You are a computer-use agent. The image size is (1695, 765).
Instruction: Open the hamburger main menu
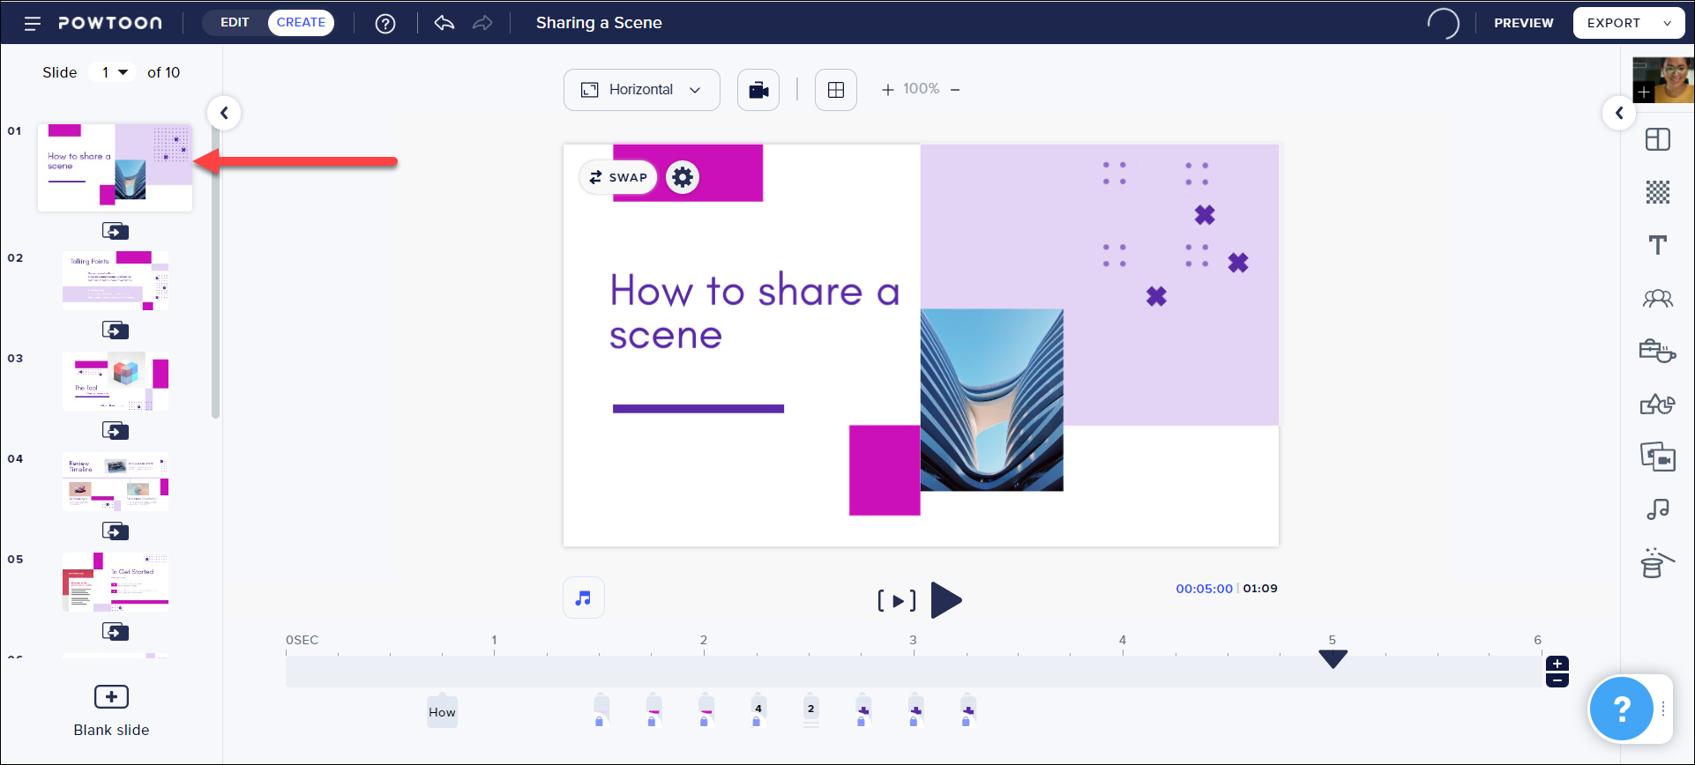click(x=33, y=23)
